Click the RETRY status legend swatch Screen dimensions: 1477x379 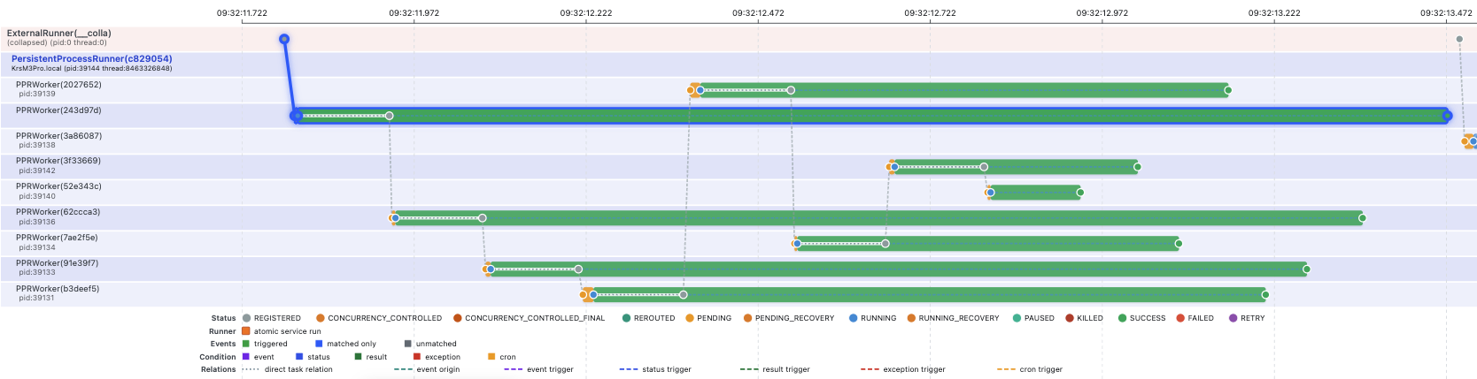[x=1233, y=318]
